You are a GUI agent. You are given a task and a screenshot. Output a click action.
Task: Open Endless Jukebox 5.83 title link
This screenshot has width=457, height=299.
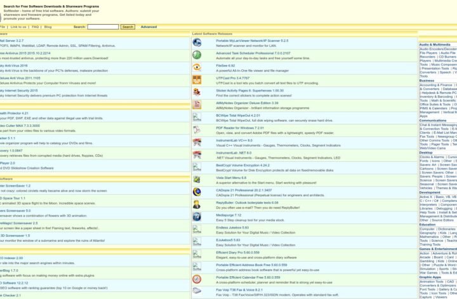point(232,228)
